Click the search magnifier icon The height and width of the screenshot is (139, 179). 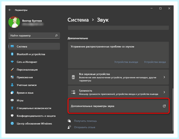coord(56,35)
